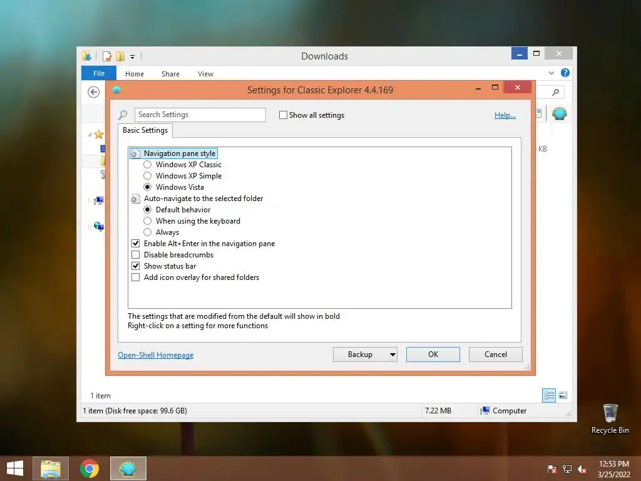
Task: Switch Explorer to the Details view icon
Action: (x=548, y=395)
